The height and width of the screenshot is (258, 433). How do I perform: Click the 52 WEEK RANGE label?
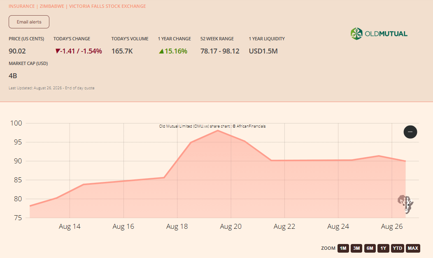pyautogui.click(x=217, y=39)
